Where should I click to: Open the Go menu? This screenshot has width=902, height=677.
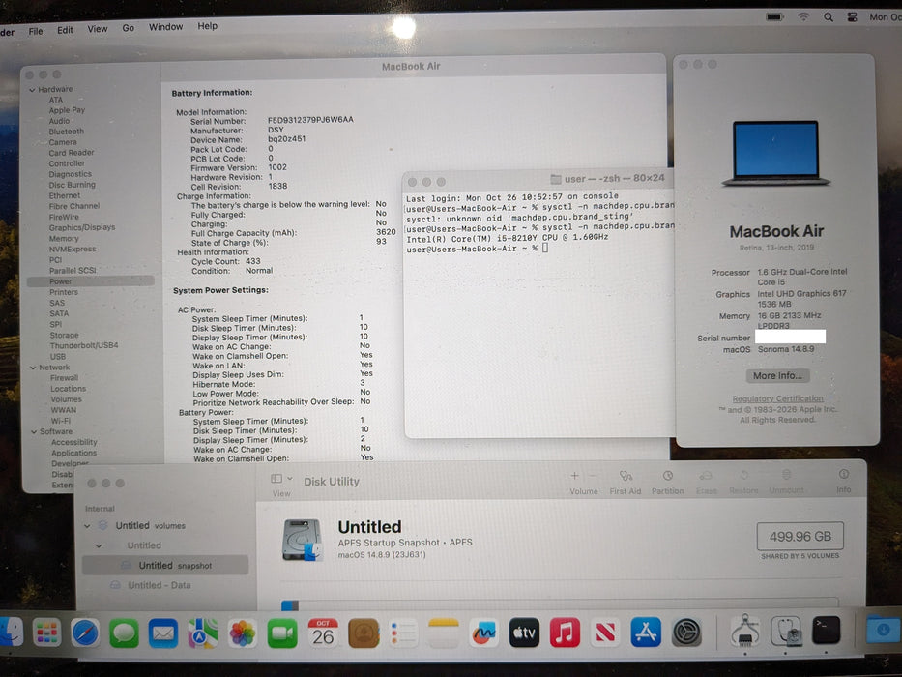[128, 28]
